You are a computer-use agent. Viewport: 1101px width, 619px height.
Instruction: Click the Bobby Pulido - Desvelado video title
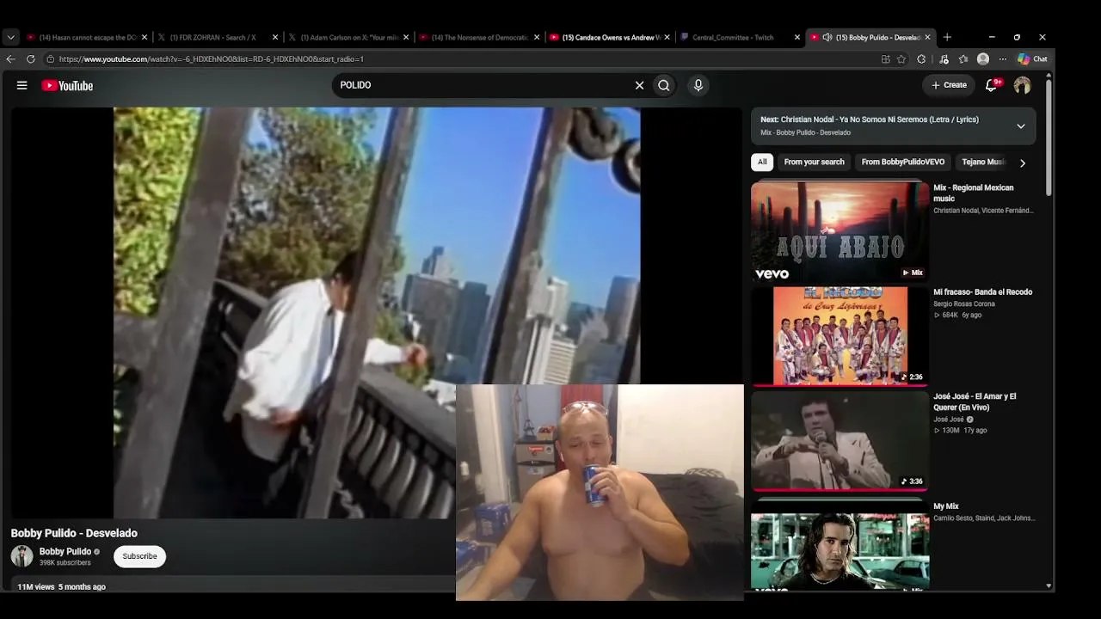tap(74, 533)
